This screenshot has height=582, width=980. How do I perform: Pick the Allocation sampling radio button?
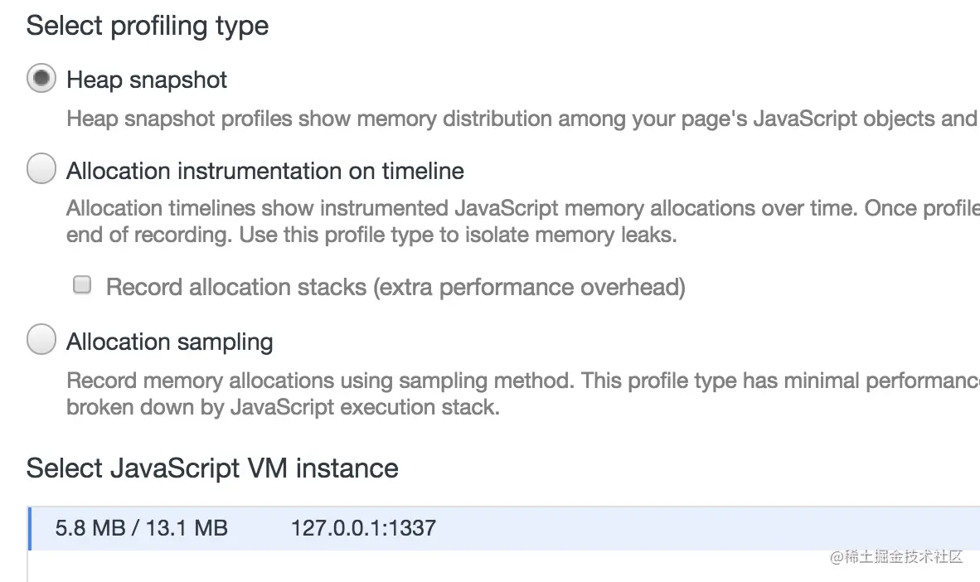[x=41, y=340]
